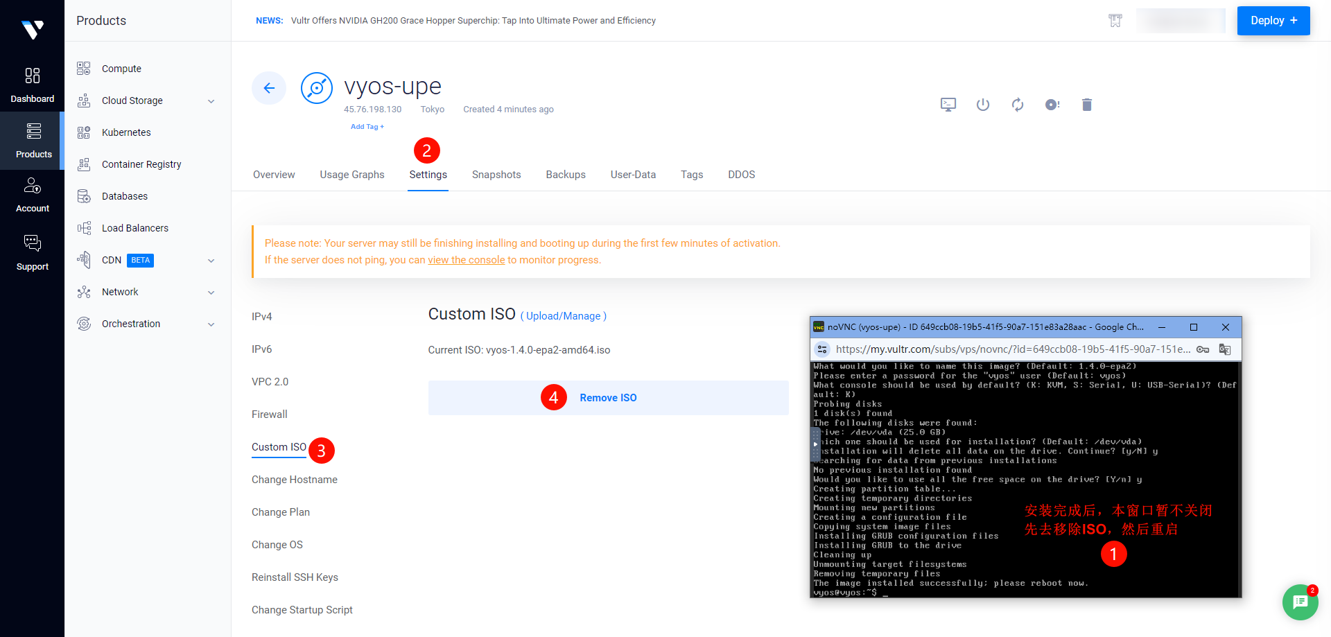1331x637 pixels.
Task: Switch to the DDOS tab
Action: click(x=741, y=175)
